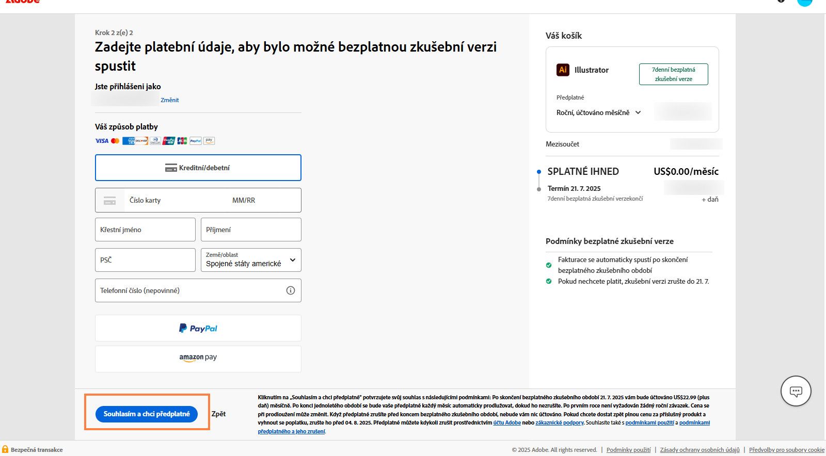
Task: Click the phone number info icon
Action: (291, 290)
